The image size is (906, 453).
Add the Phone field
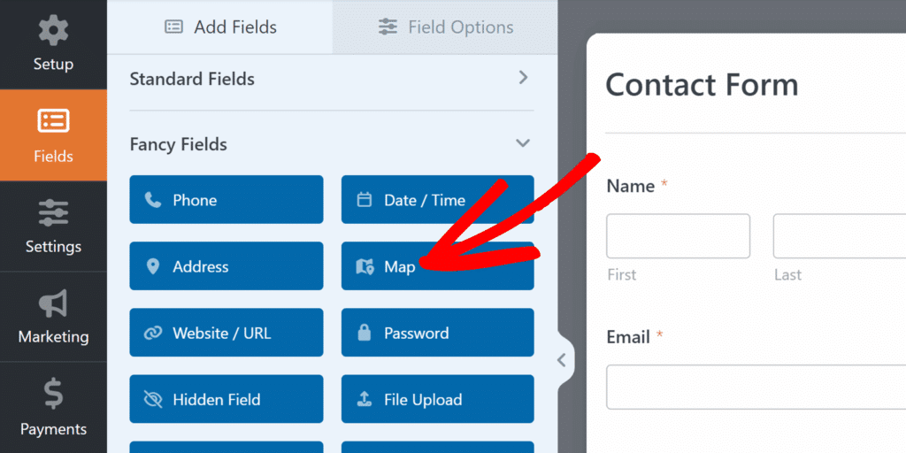(226, 200)
